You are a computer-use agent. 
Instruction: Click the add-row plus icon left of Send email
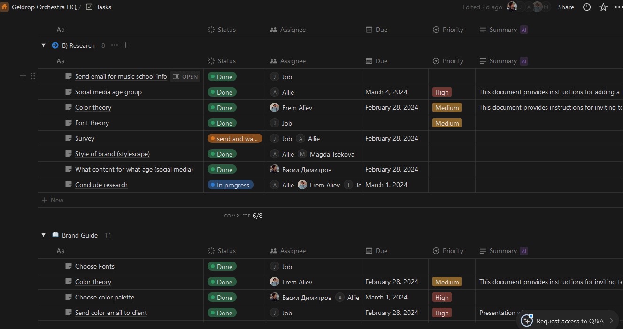pyautogui.click(x=23, y=76)
